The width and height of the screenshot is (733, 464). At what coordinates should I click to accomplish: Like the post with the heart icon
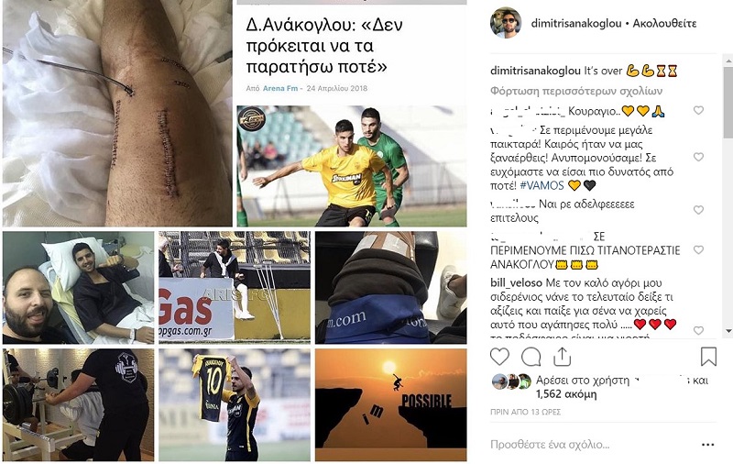(499, 357)
